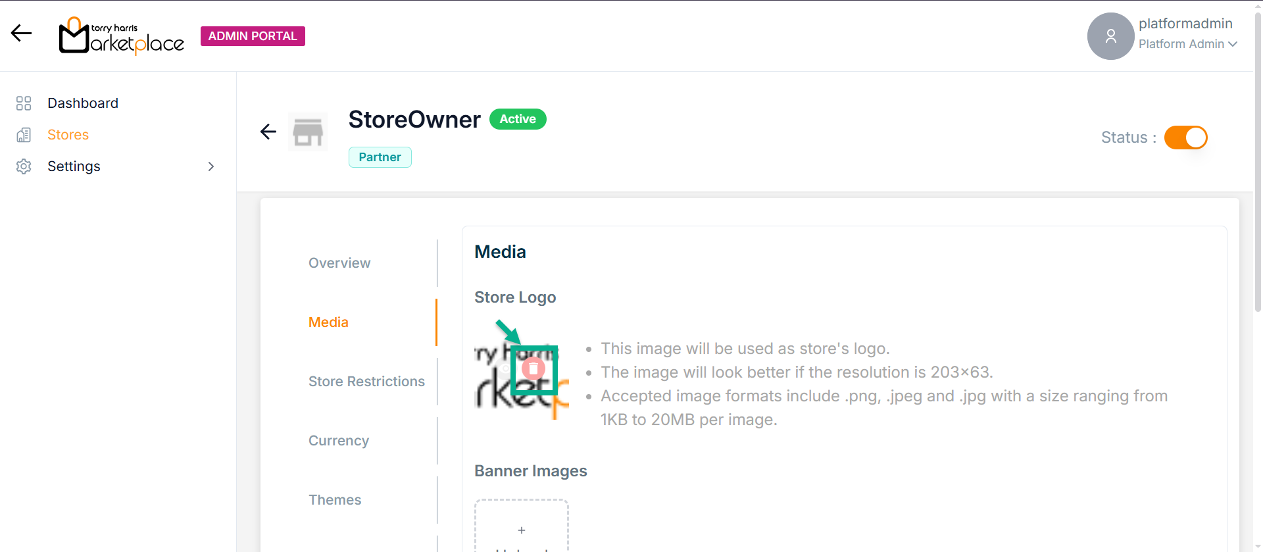The image size is (1263, 552).
Task: Click the Settings gear icon in sidebar
Action: pos(24,166)
